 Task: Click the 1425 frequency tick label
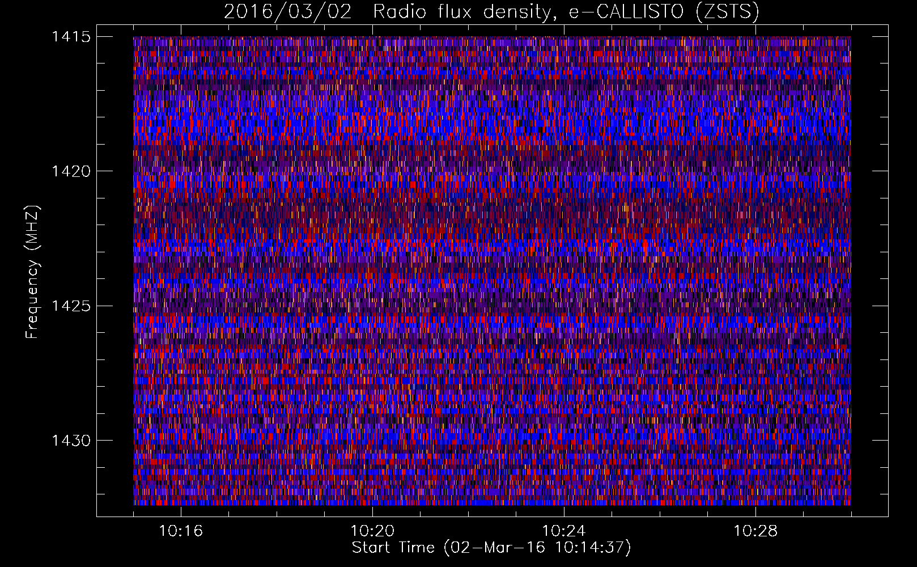[x=71, y=306]
